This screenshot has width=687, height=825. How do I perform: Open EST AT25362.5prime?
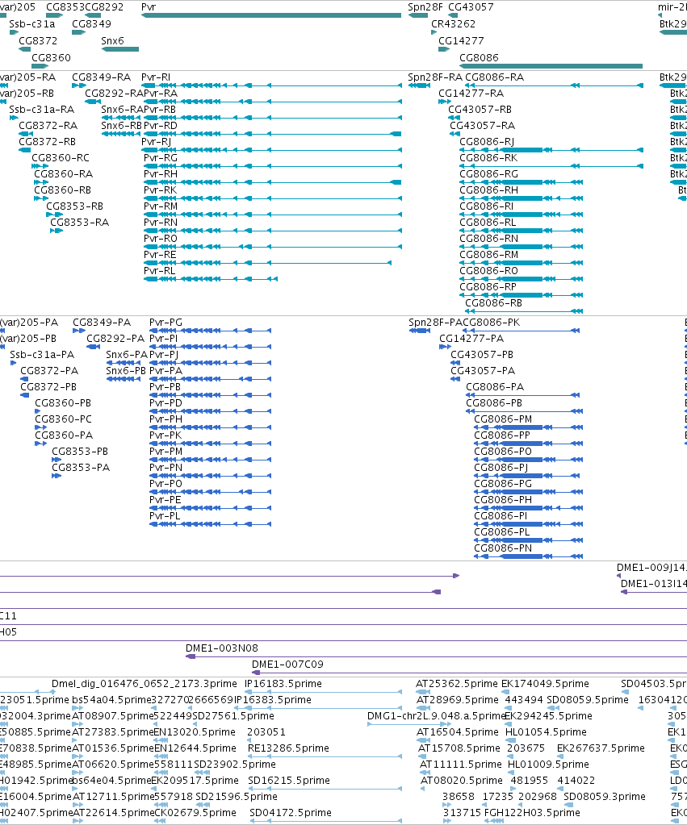pos(457,684)
